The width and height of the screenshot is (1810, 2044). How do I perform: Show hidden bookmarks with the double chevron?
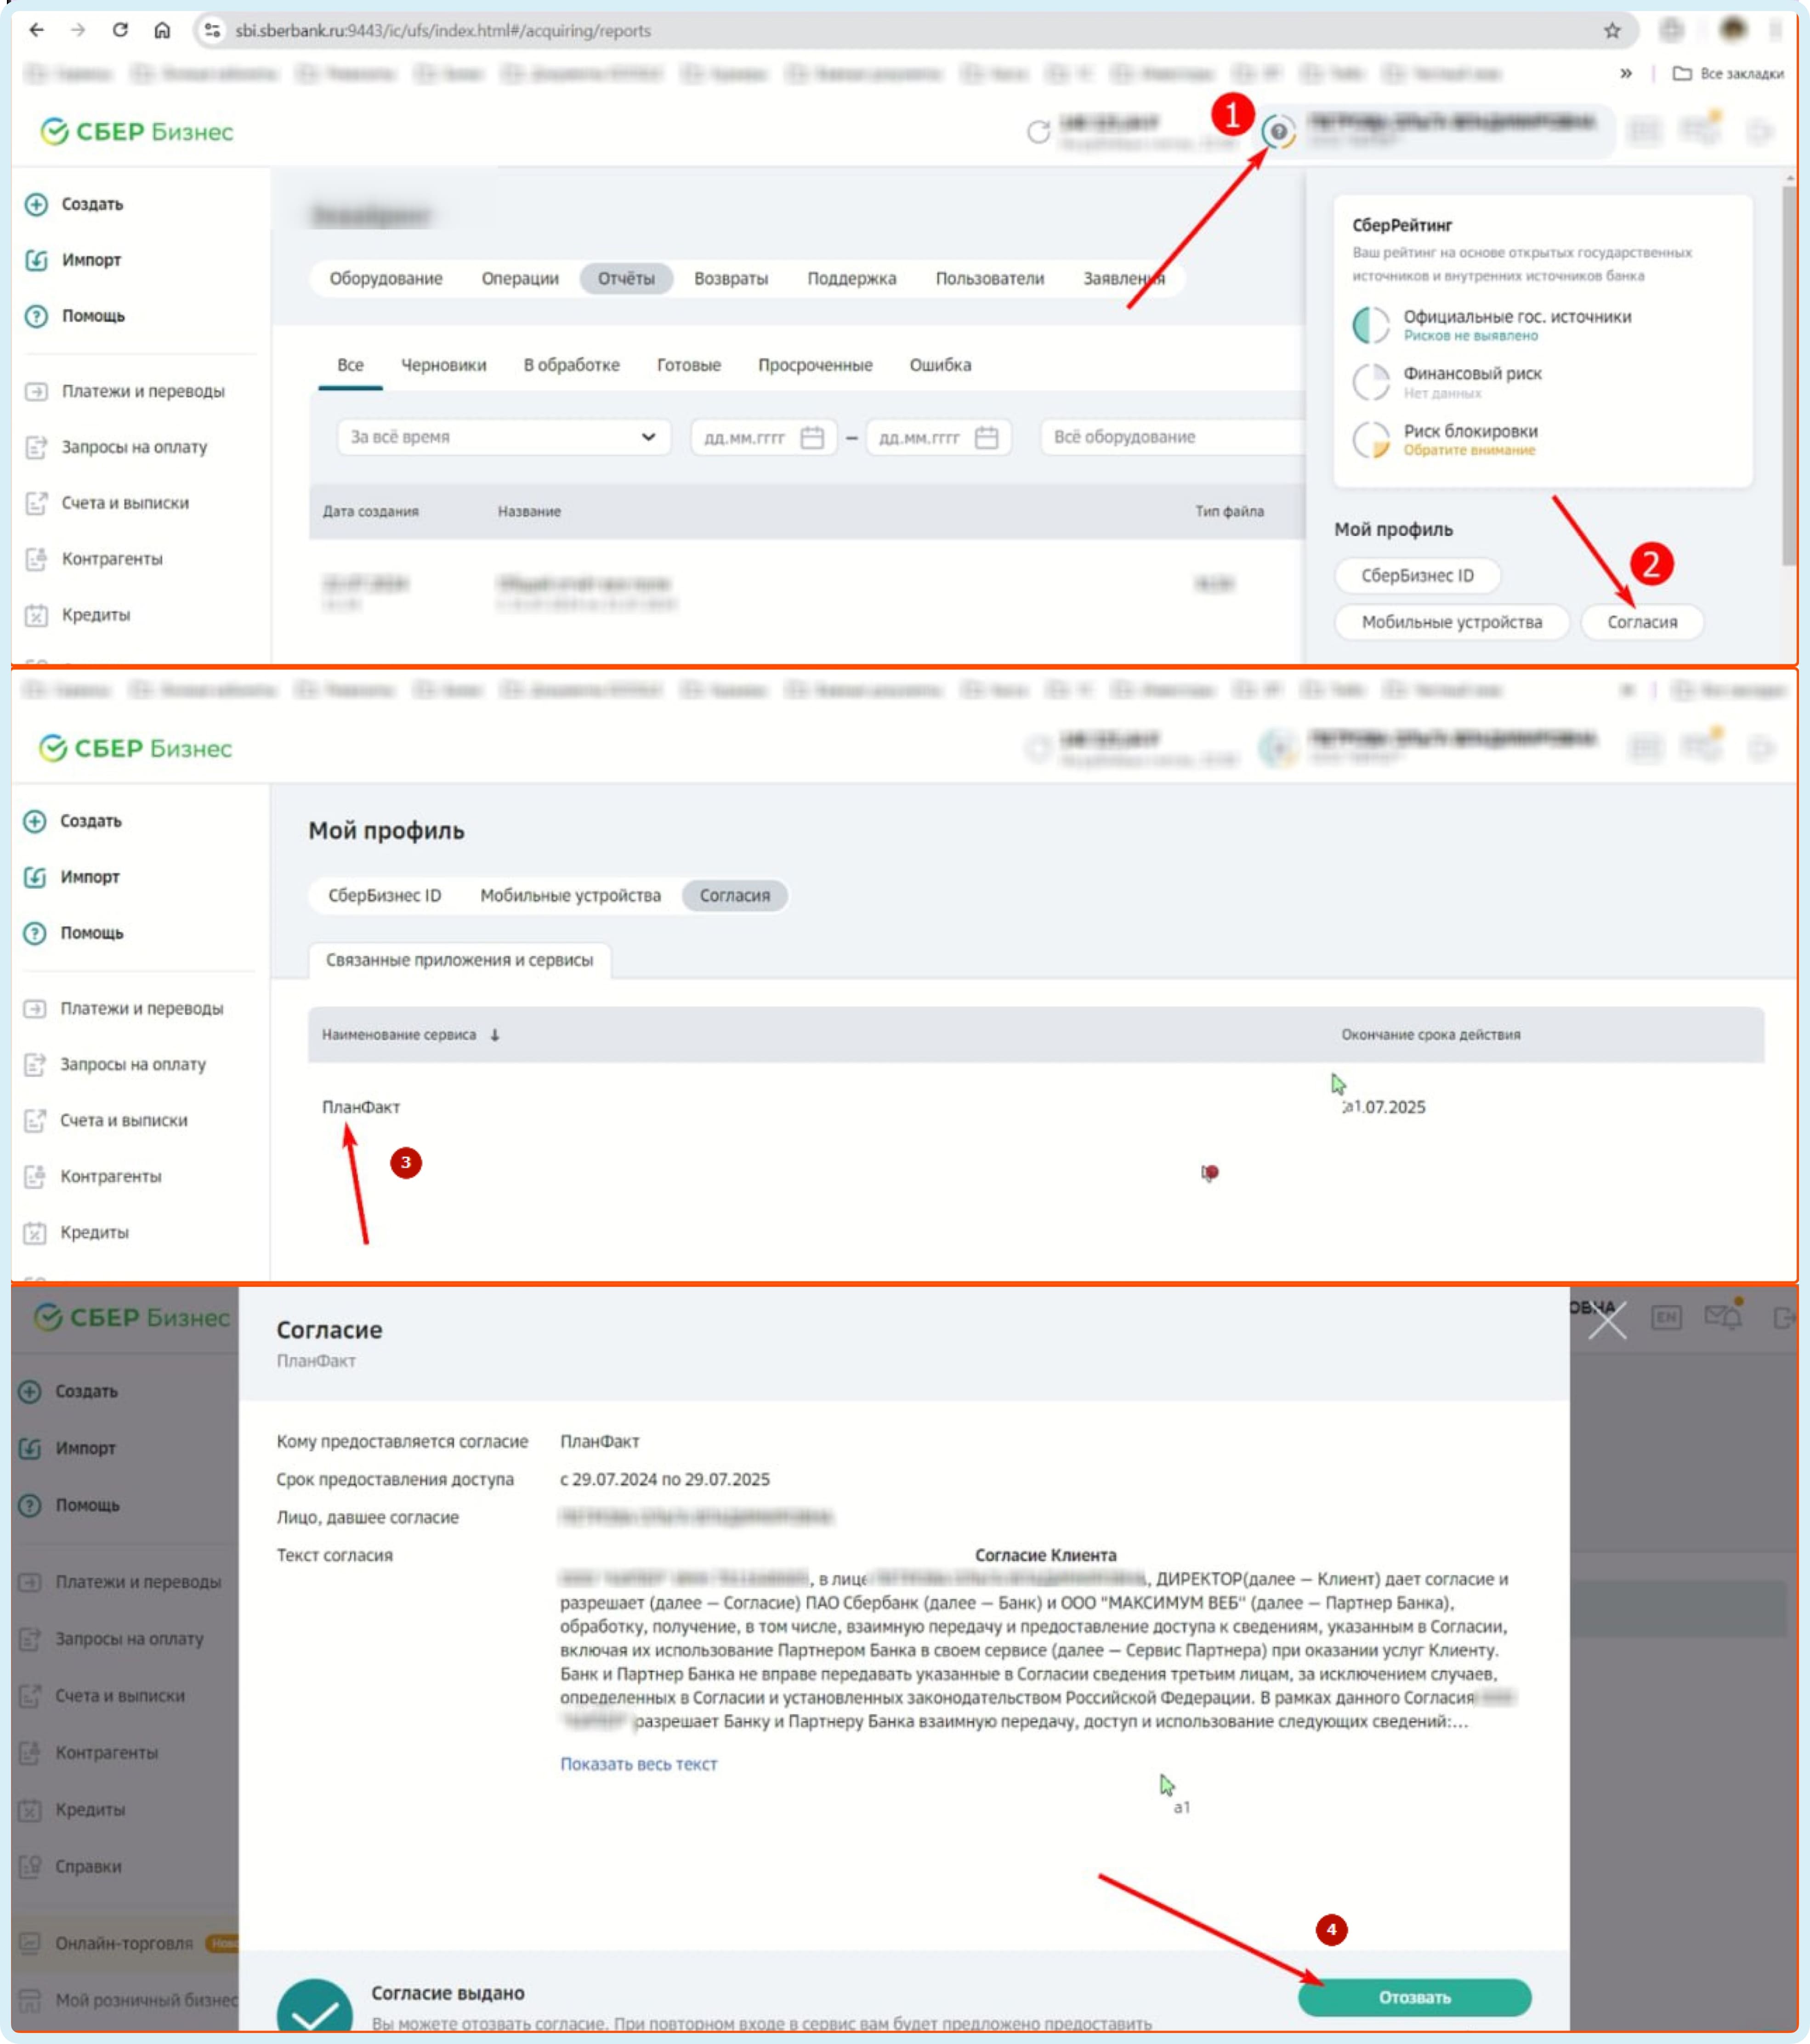(1626, 73)
